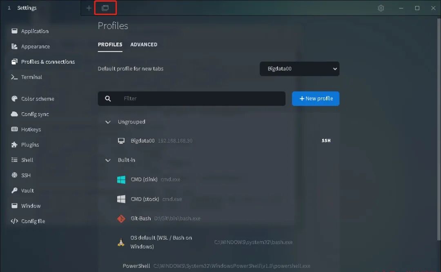Switch to the PROFILES tab
The width and height of the screenshot is (441, 272).
110,45
